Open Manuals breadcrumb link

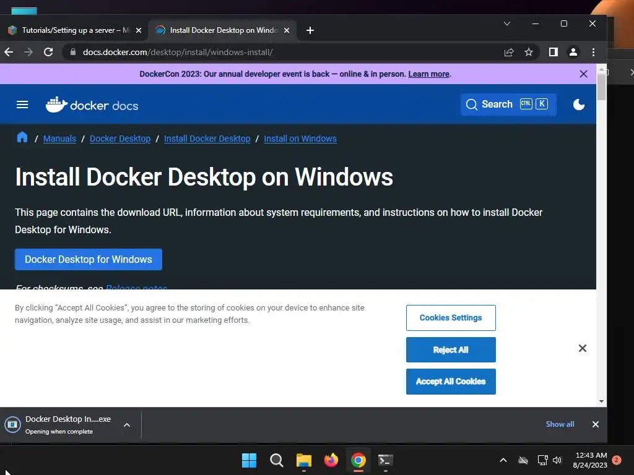[x=59, y=139]
